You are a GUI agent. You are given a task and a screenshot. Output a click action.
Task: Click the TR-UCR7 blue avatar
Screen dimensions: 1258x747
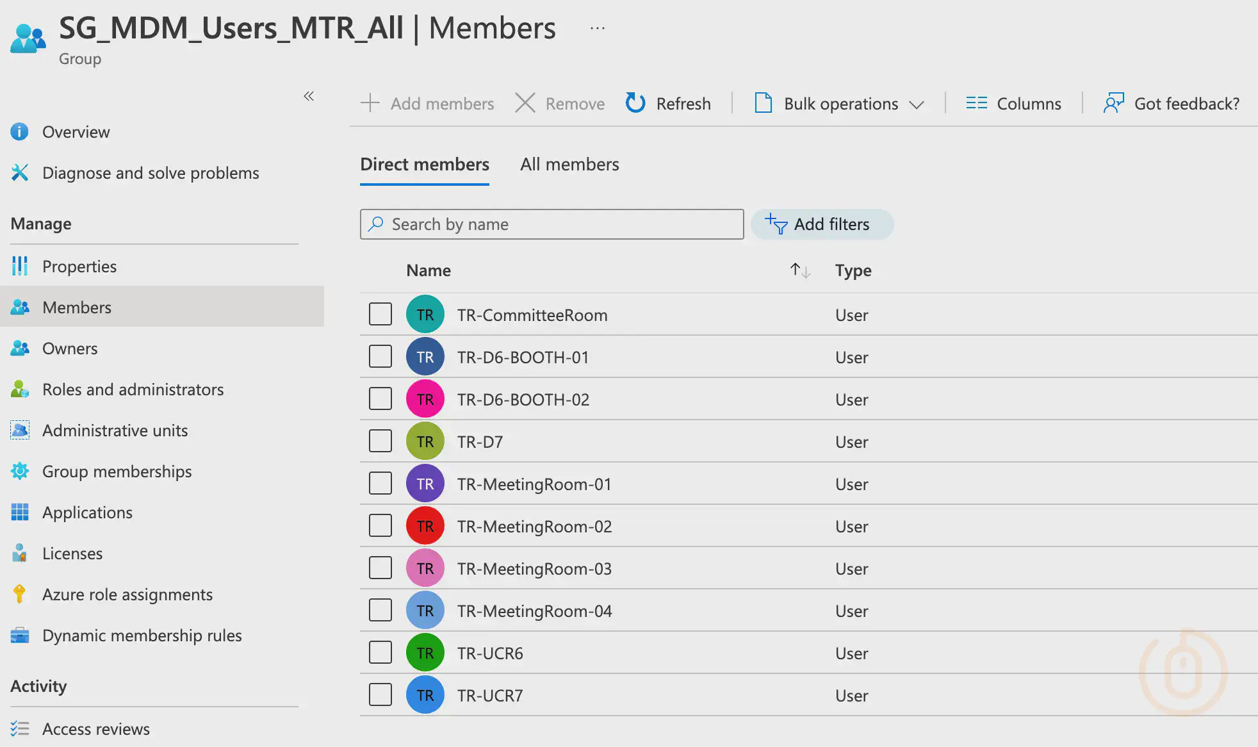pos(425,695)
